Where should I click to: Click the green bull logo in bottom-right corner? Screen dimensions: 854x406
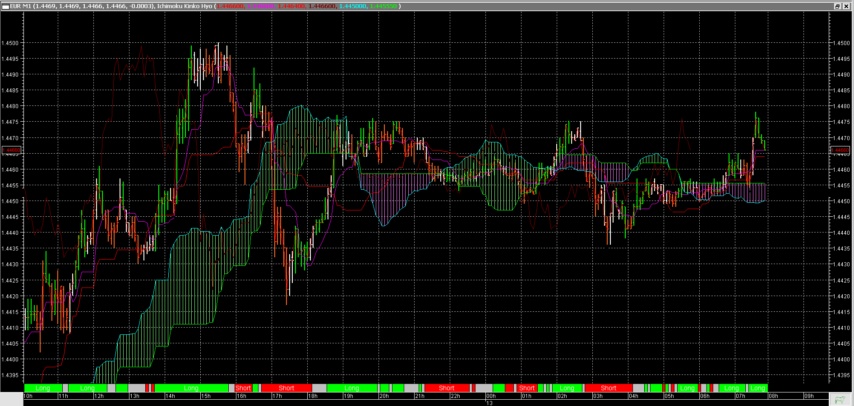pyautogui.click(x=840, y=399)
